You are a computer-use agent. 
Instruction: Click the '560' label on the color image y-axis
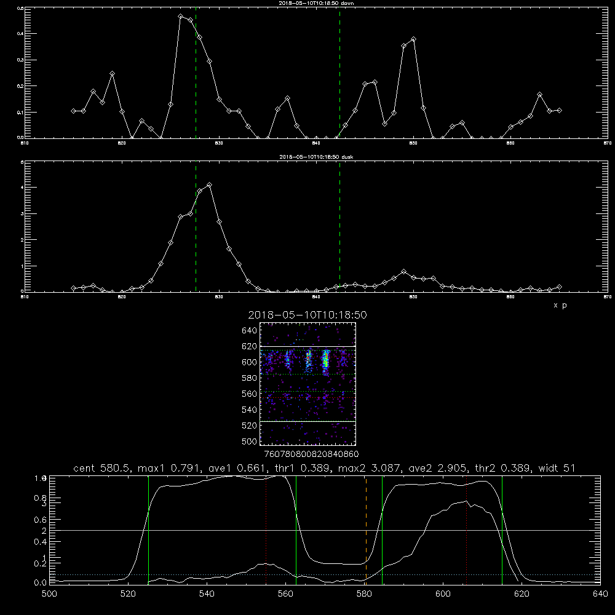250,394
